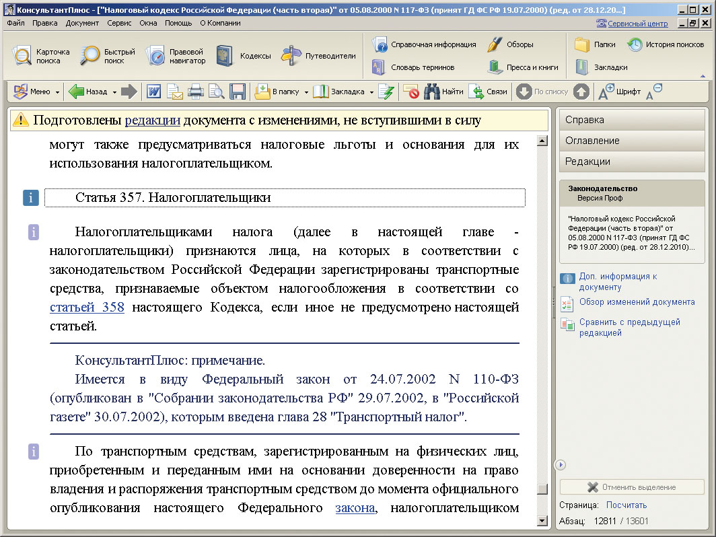
Task: Open print preview icon
Action: 217,92
